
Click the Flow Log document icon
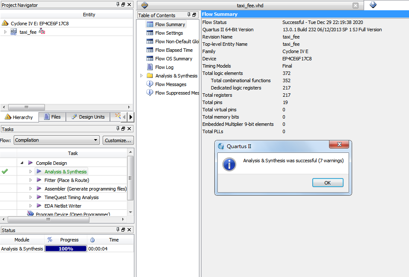point(150,67)
